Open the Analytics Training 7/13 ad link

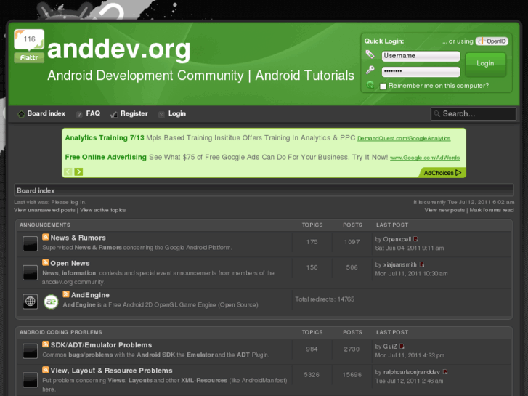105,138
